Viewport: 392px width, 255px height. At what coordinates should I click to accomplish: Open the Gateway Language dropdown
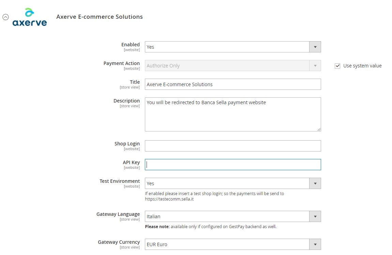pyautogui.click(x=233, y=217)
